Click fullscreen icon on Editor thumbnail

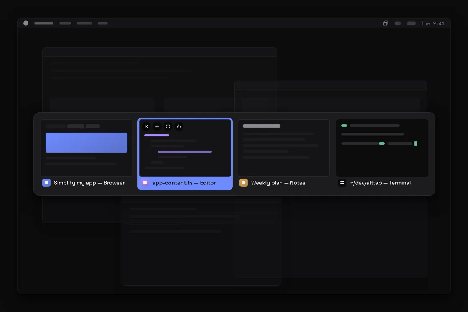[168, 126]
